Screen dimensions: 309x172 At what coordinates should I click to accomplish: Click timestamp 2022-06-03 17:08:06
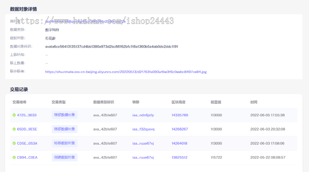pyautogui.click(x=267, y=144)
